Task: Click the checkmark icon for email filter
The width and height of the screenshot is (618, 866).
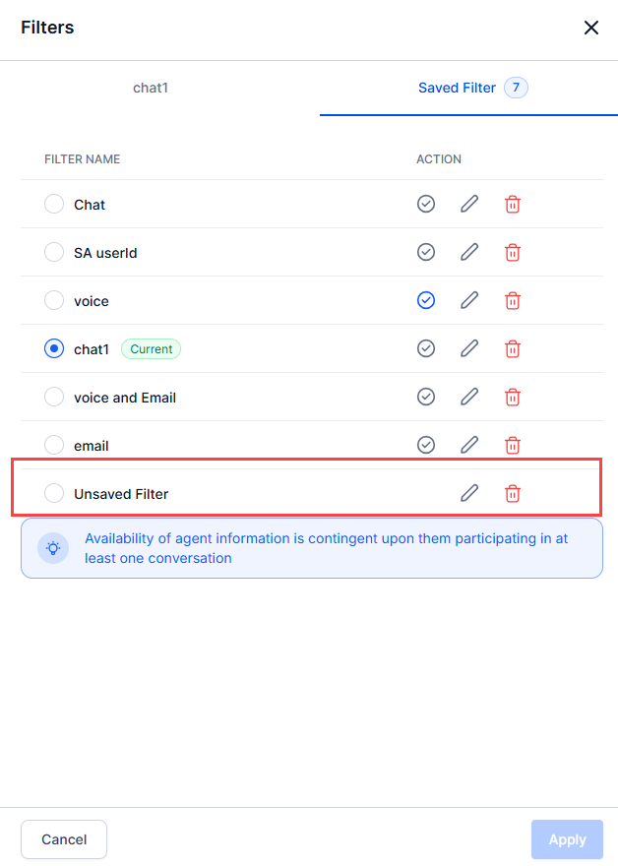Action: 426,445
